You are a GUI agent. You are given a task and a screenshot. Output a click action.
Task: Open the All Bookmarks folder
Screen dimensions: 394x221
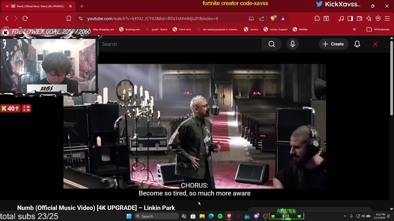(x=378, y=29)
